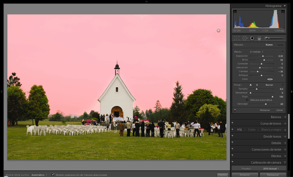This screenshot has height=177, width=293.
Task: Select brush B in Pincel section
Action: [257, 85]
